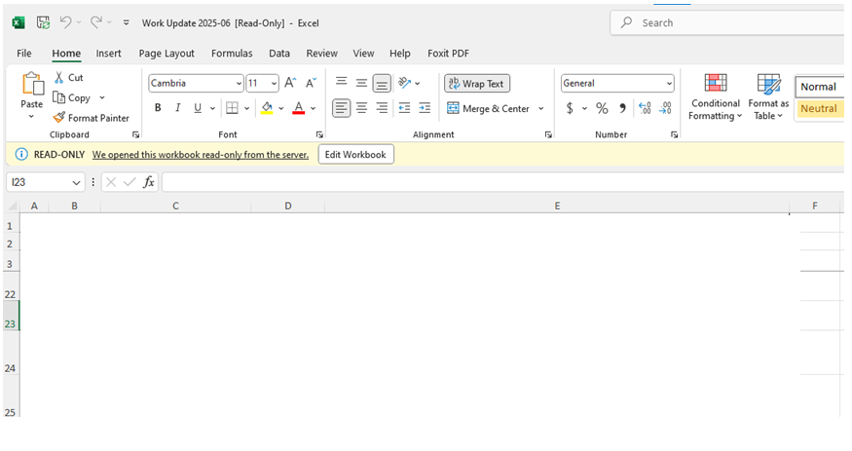Open the Foxit PDF tab
The height and width of the screenshot is (451, 852).
(x=448, y=54)
